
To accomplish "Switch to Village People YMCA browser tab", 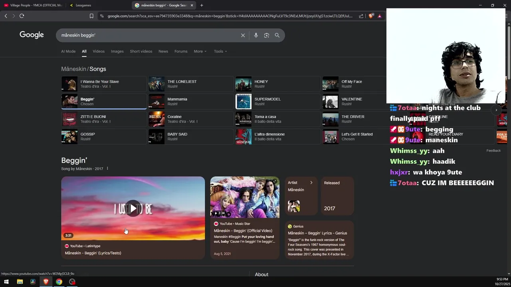I will coord(33,5).
